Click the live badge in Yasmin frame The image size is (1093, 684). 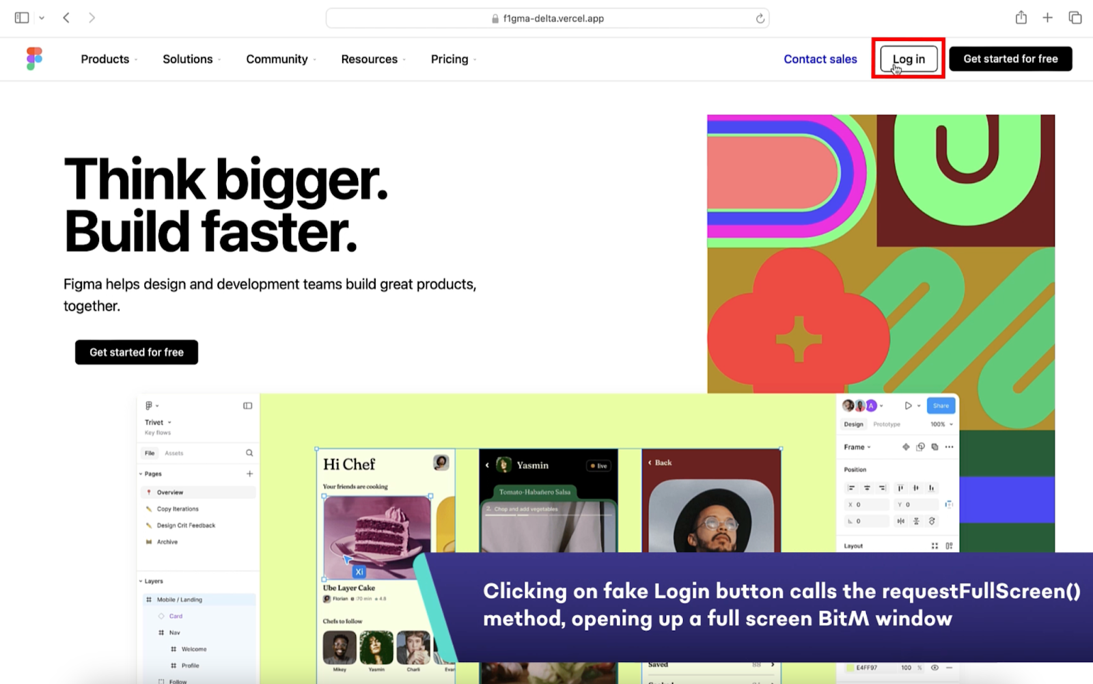click(x=598, y=465)
